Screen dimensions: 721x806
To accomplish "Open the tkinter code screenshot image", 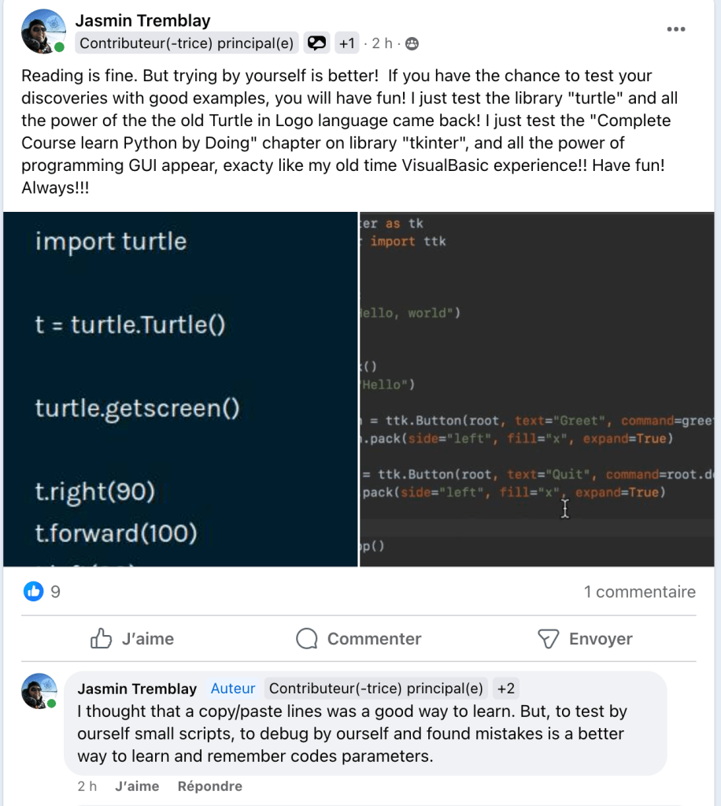I will (x=540, y=388).
